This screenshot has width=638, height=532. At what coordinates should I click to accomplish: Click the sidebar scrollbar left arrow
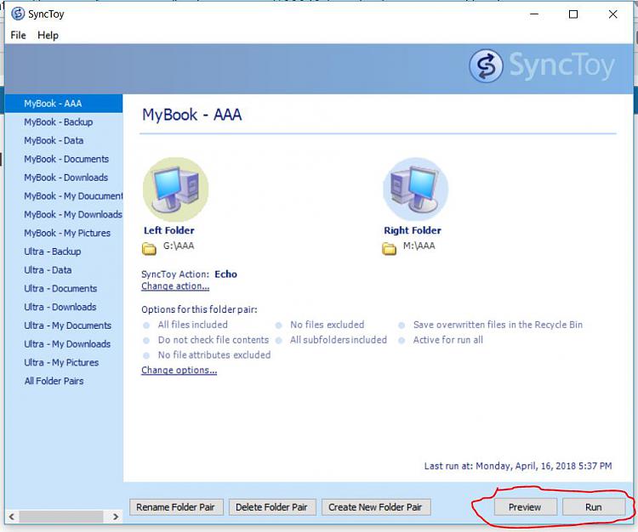click(x=11, y=517)
